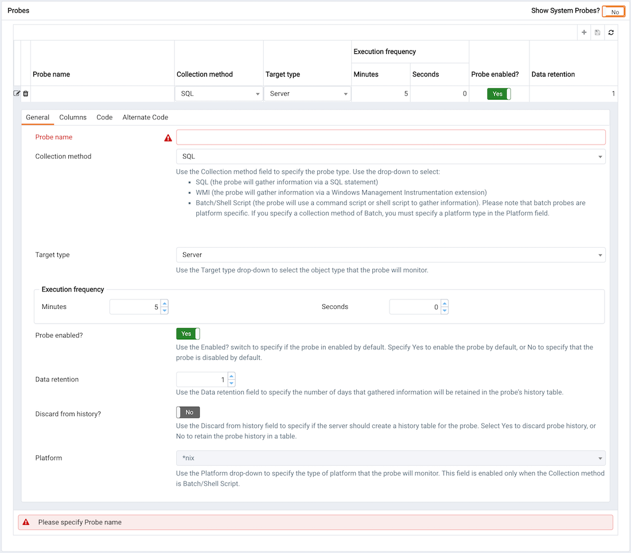Screen dimensions: 631x553
Task: Open Target type dropdown in grid row
Action: 307,94
